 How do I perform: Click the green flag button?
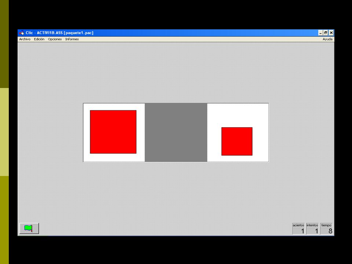29,228
